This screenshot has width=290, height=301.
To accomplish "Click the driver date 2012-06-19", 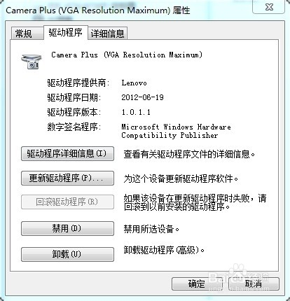I will (x=142, y=97).
